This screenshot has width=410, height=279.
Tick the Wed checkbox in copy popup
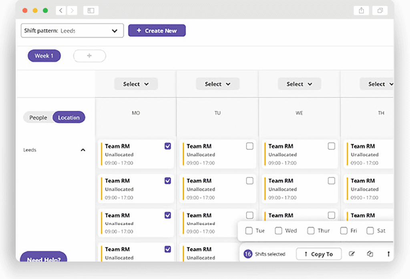pyautogui.click(x=279, y=231)
